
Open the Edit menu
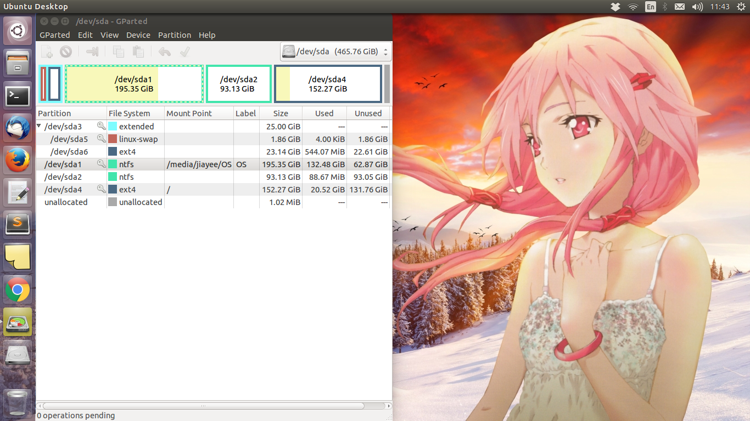tap(85, 35)
